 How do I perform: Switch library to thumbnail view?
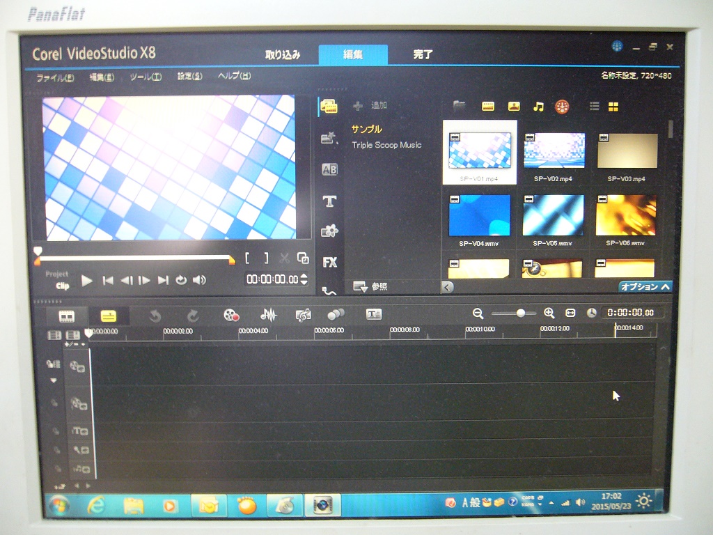coord(613,107)
